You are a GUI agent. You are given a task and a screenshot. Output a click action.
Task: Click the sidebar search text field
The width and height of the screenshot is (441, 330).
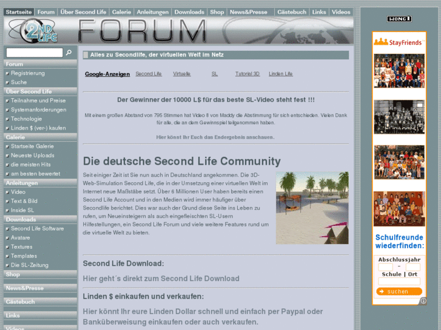point(34,53)
